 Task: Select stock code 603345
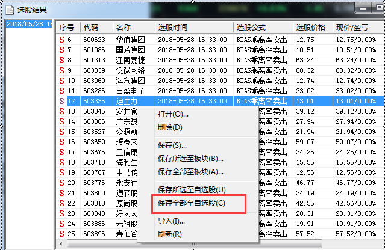94,111
